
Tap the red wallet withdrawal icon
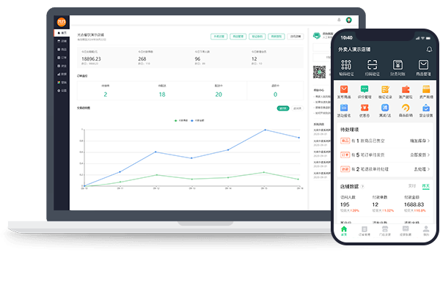tap(406, 89)
